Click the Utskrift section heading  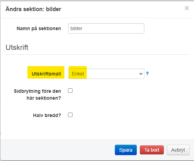point(17,47)
